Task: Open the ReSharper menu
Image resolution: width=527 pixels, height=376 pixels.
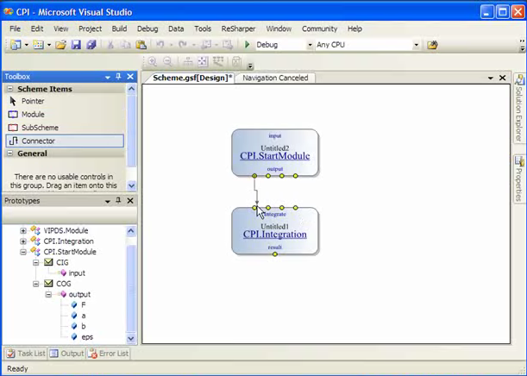Action: (237, 28)
